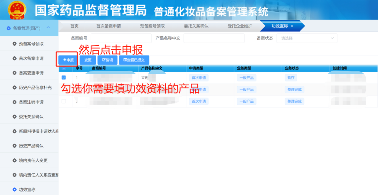Click 整理完成 status in second row
The image size is (378, 195).
pos(294,89)
